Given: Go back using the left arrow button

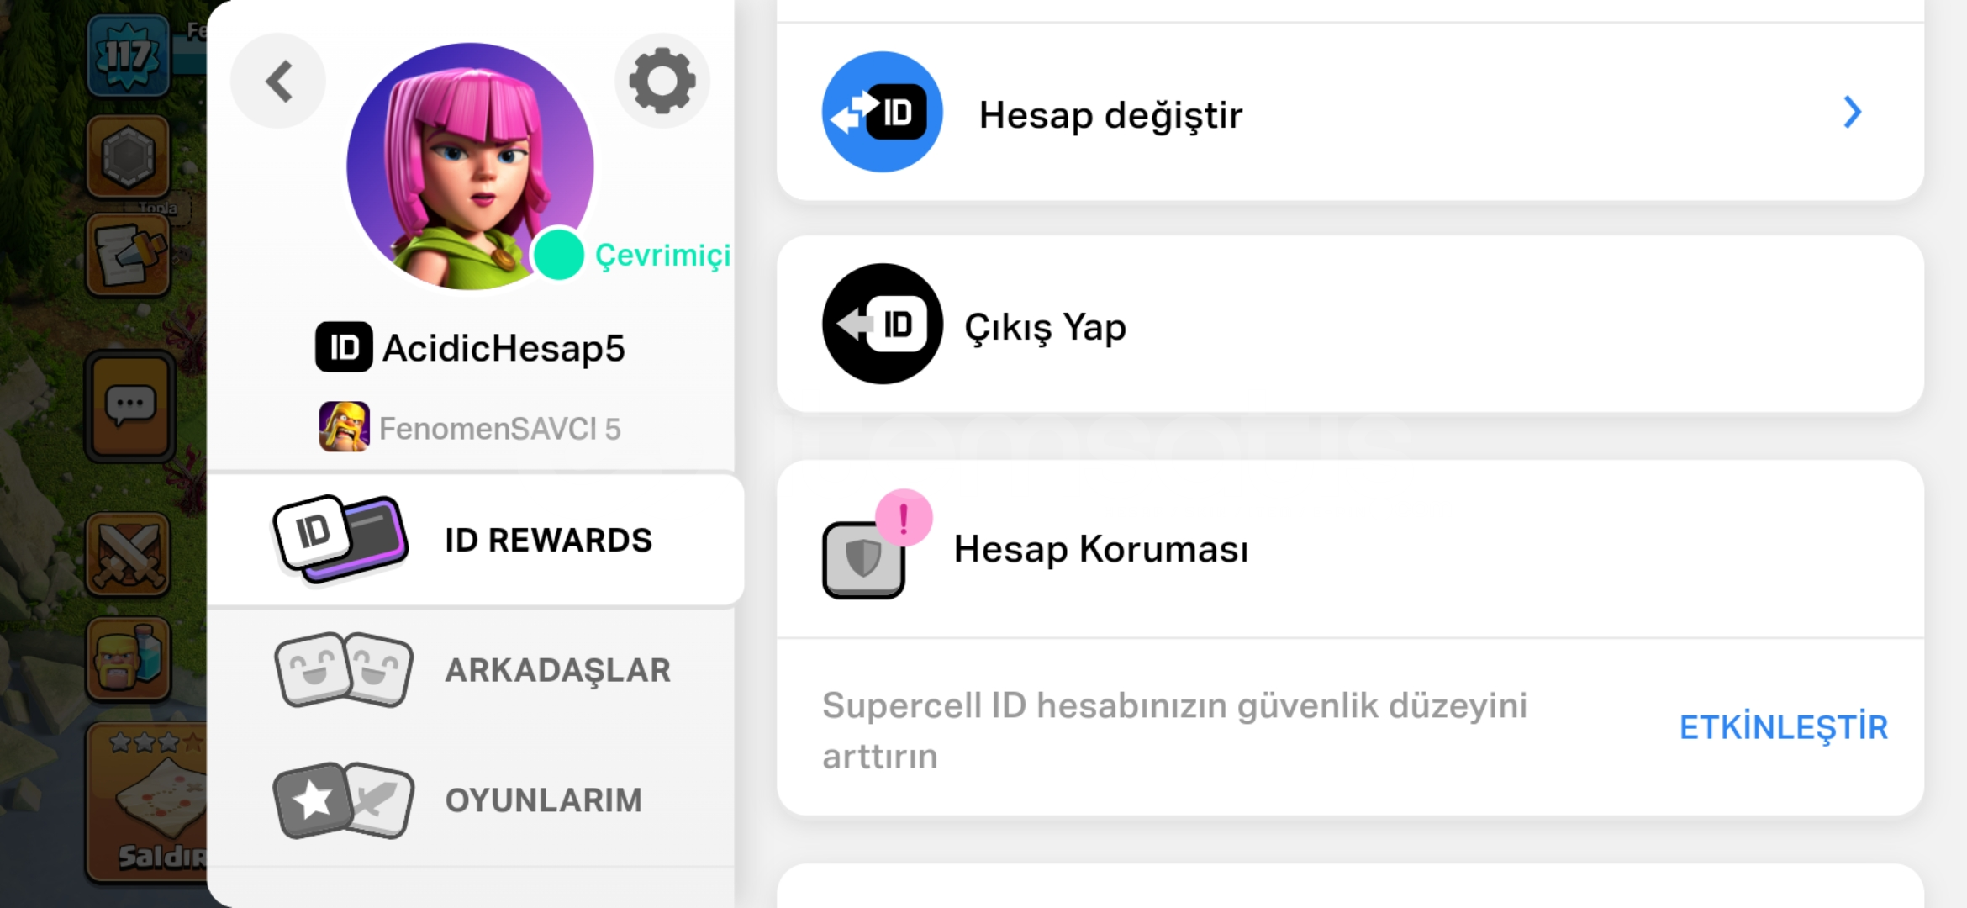Looking at the screenshot, I should click(278, 81).
